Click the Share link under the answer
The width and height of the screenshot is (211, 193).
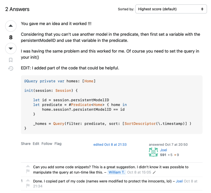pos(26,144)
